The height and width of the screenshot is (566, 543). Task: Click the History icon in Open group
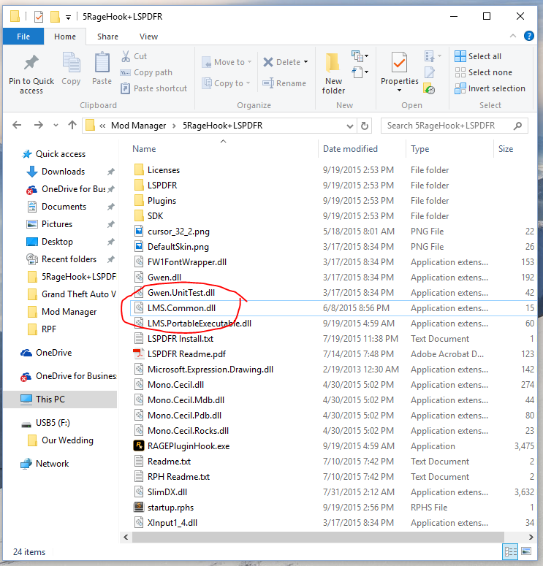point(430,88)
